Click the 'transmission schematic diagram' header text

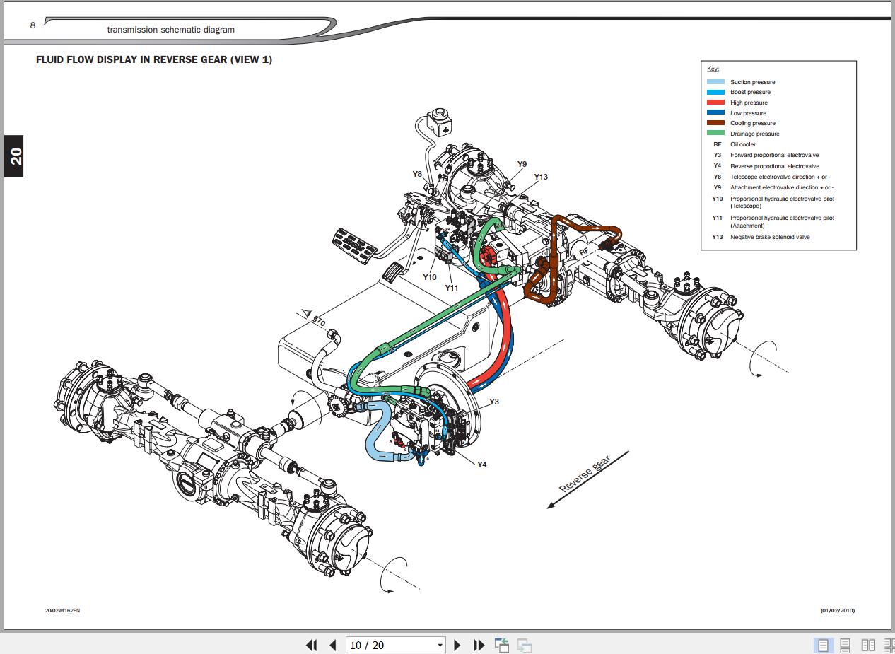(x=171, y=30)
